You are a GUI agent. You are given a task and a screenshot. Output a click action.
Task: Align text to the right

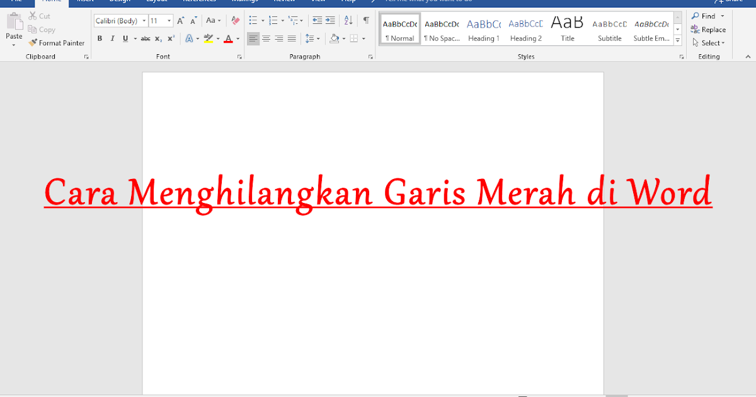click(278, 38)
